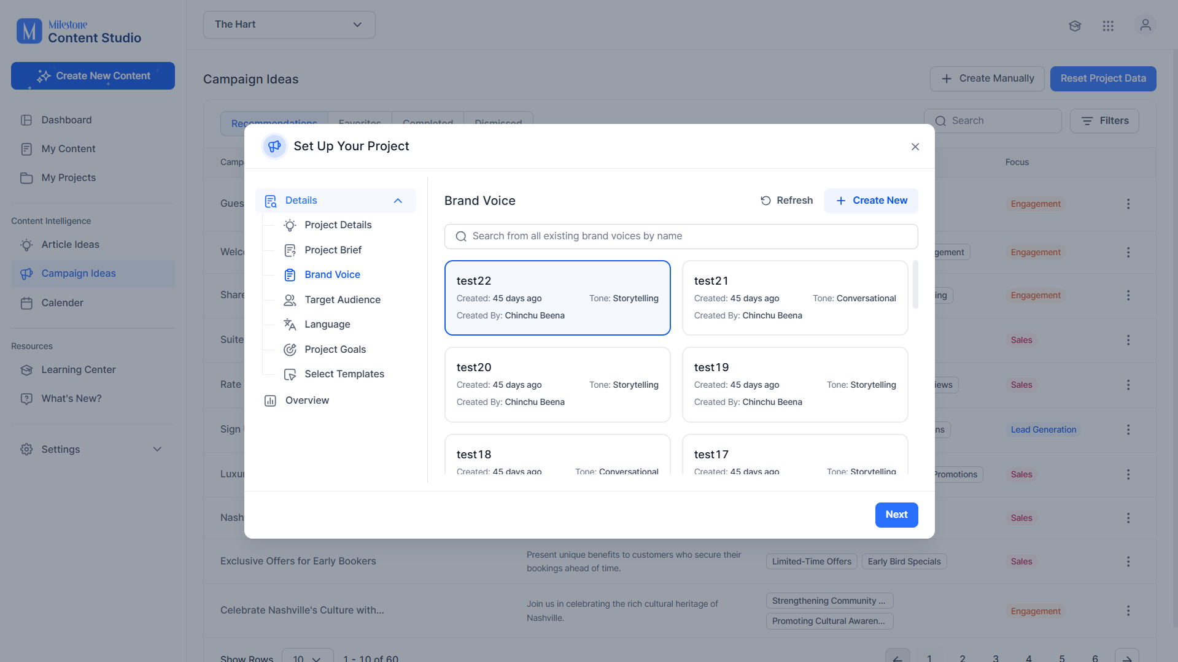
Task: Click Create Manually button
Action: 987,79
